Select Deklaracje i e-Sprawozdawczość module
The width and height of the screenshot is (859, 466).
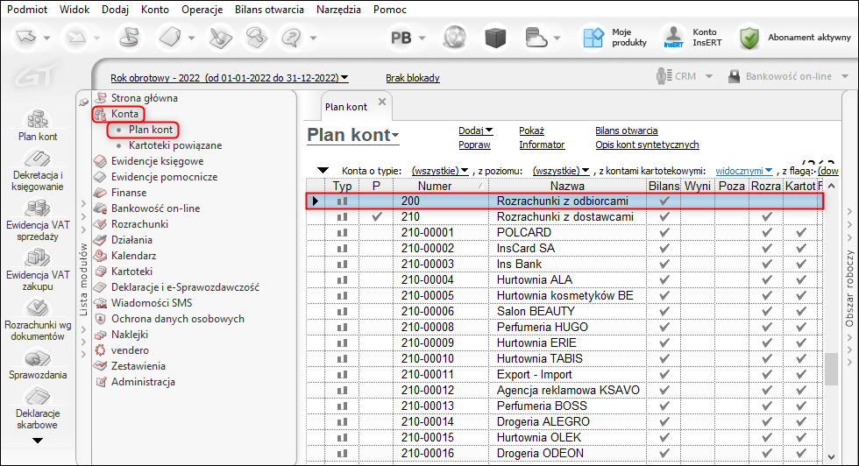pyautogui.click(x=185, y=287)
